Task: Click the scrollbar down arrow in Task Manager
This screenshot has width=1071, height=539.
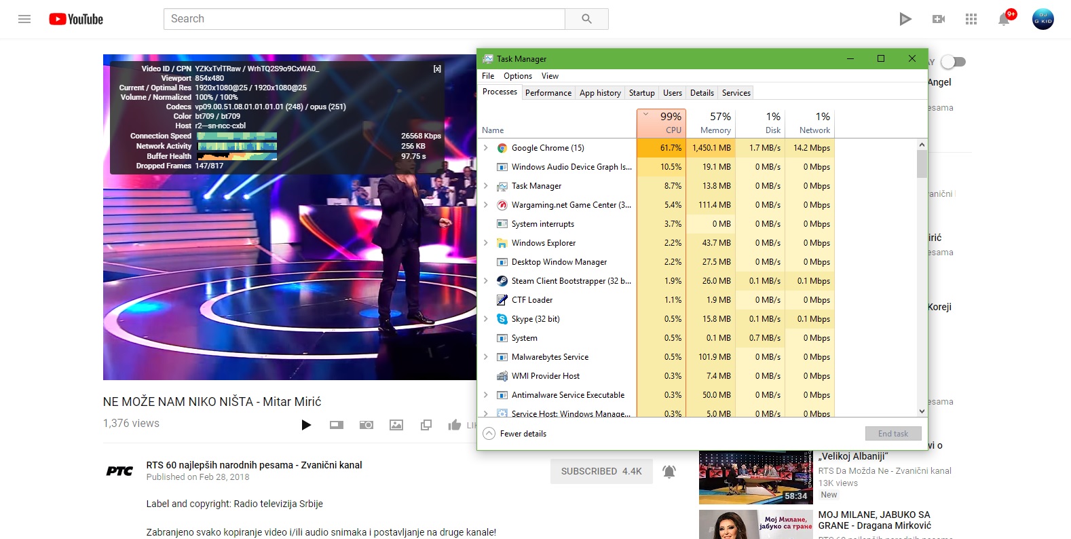Action: [x=922, y=411]
